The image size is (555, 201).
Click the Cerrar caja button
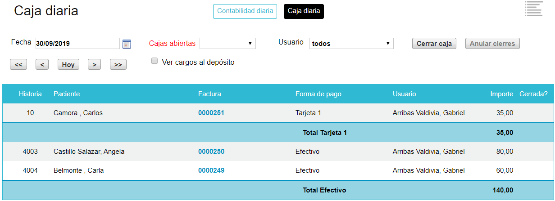pyautogui.click(x=434, y=44)
